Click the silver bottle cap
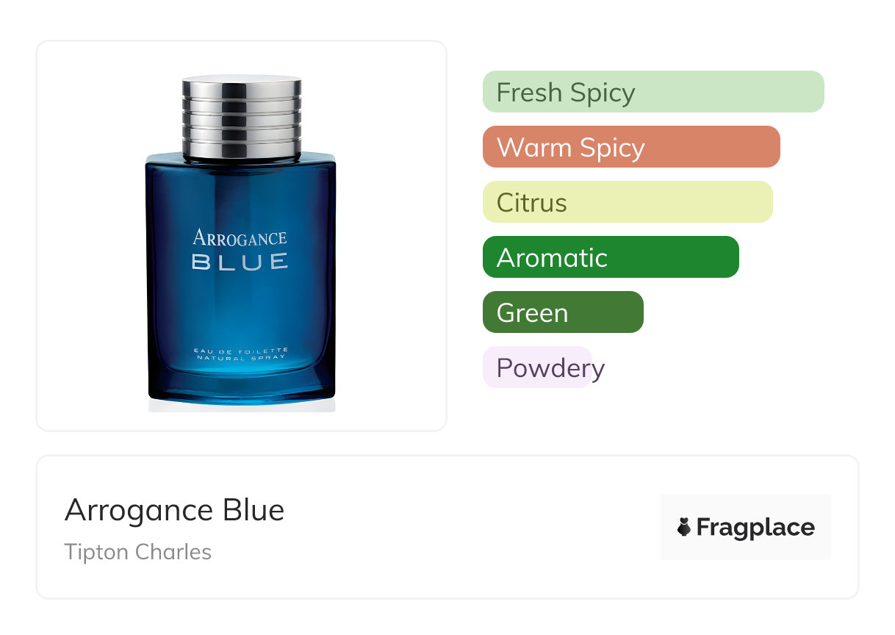The image size is (895, 635). [x=242, y=118]
